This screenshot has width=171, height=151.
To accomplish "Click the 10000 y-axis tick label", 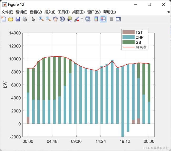I will (15, 59).
